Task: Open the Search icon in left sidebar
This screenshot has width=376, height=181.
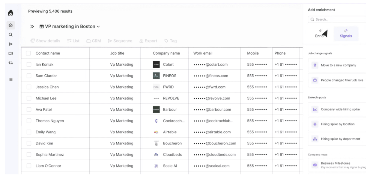Action: [10, 34]
